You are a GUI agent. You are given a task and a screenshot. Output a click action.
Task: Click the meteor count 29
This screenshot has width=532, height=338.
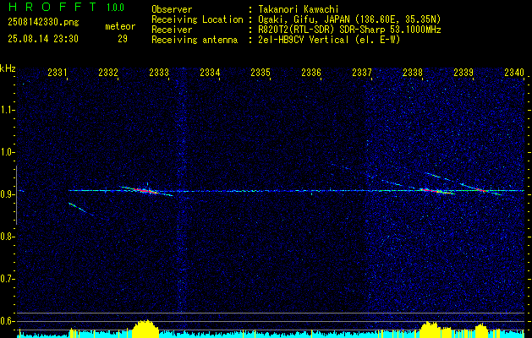123,39
